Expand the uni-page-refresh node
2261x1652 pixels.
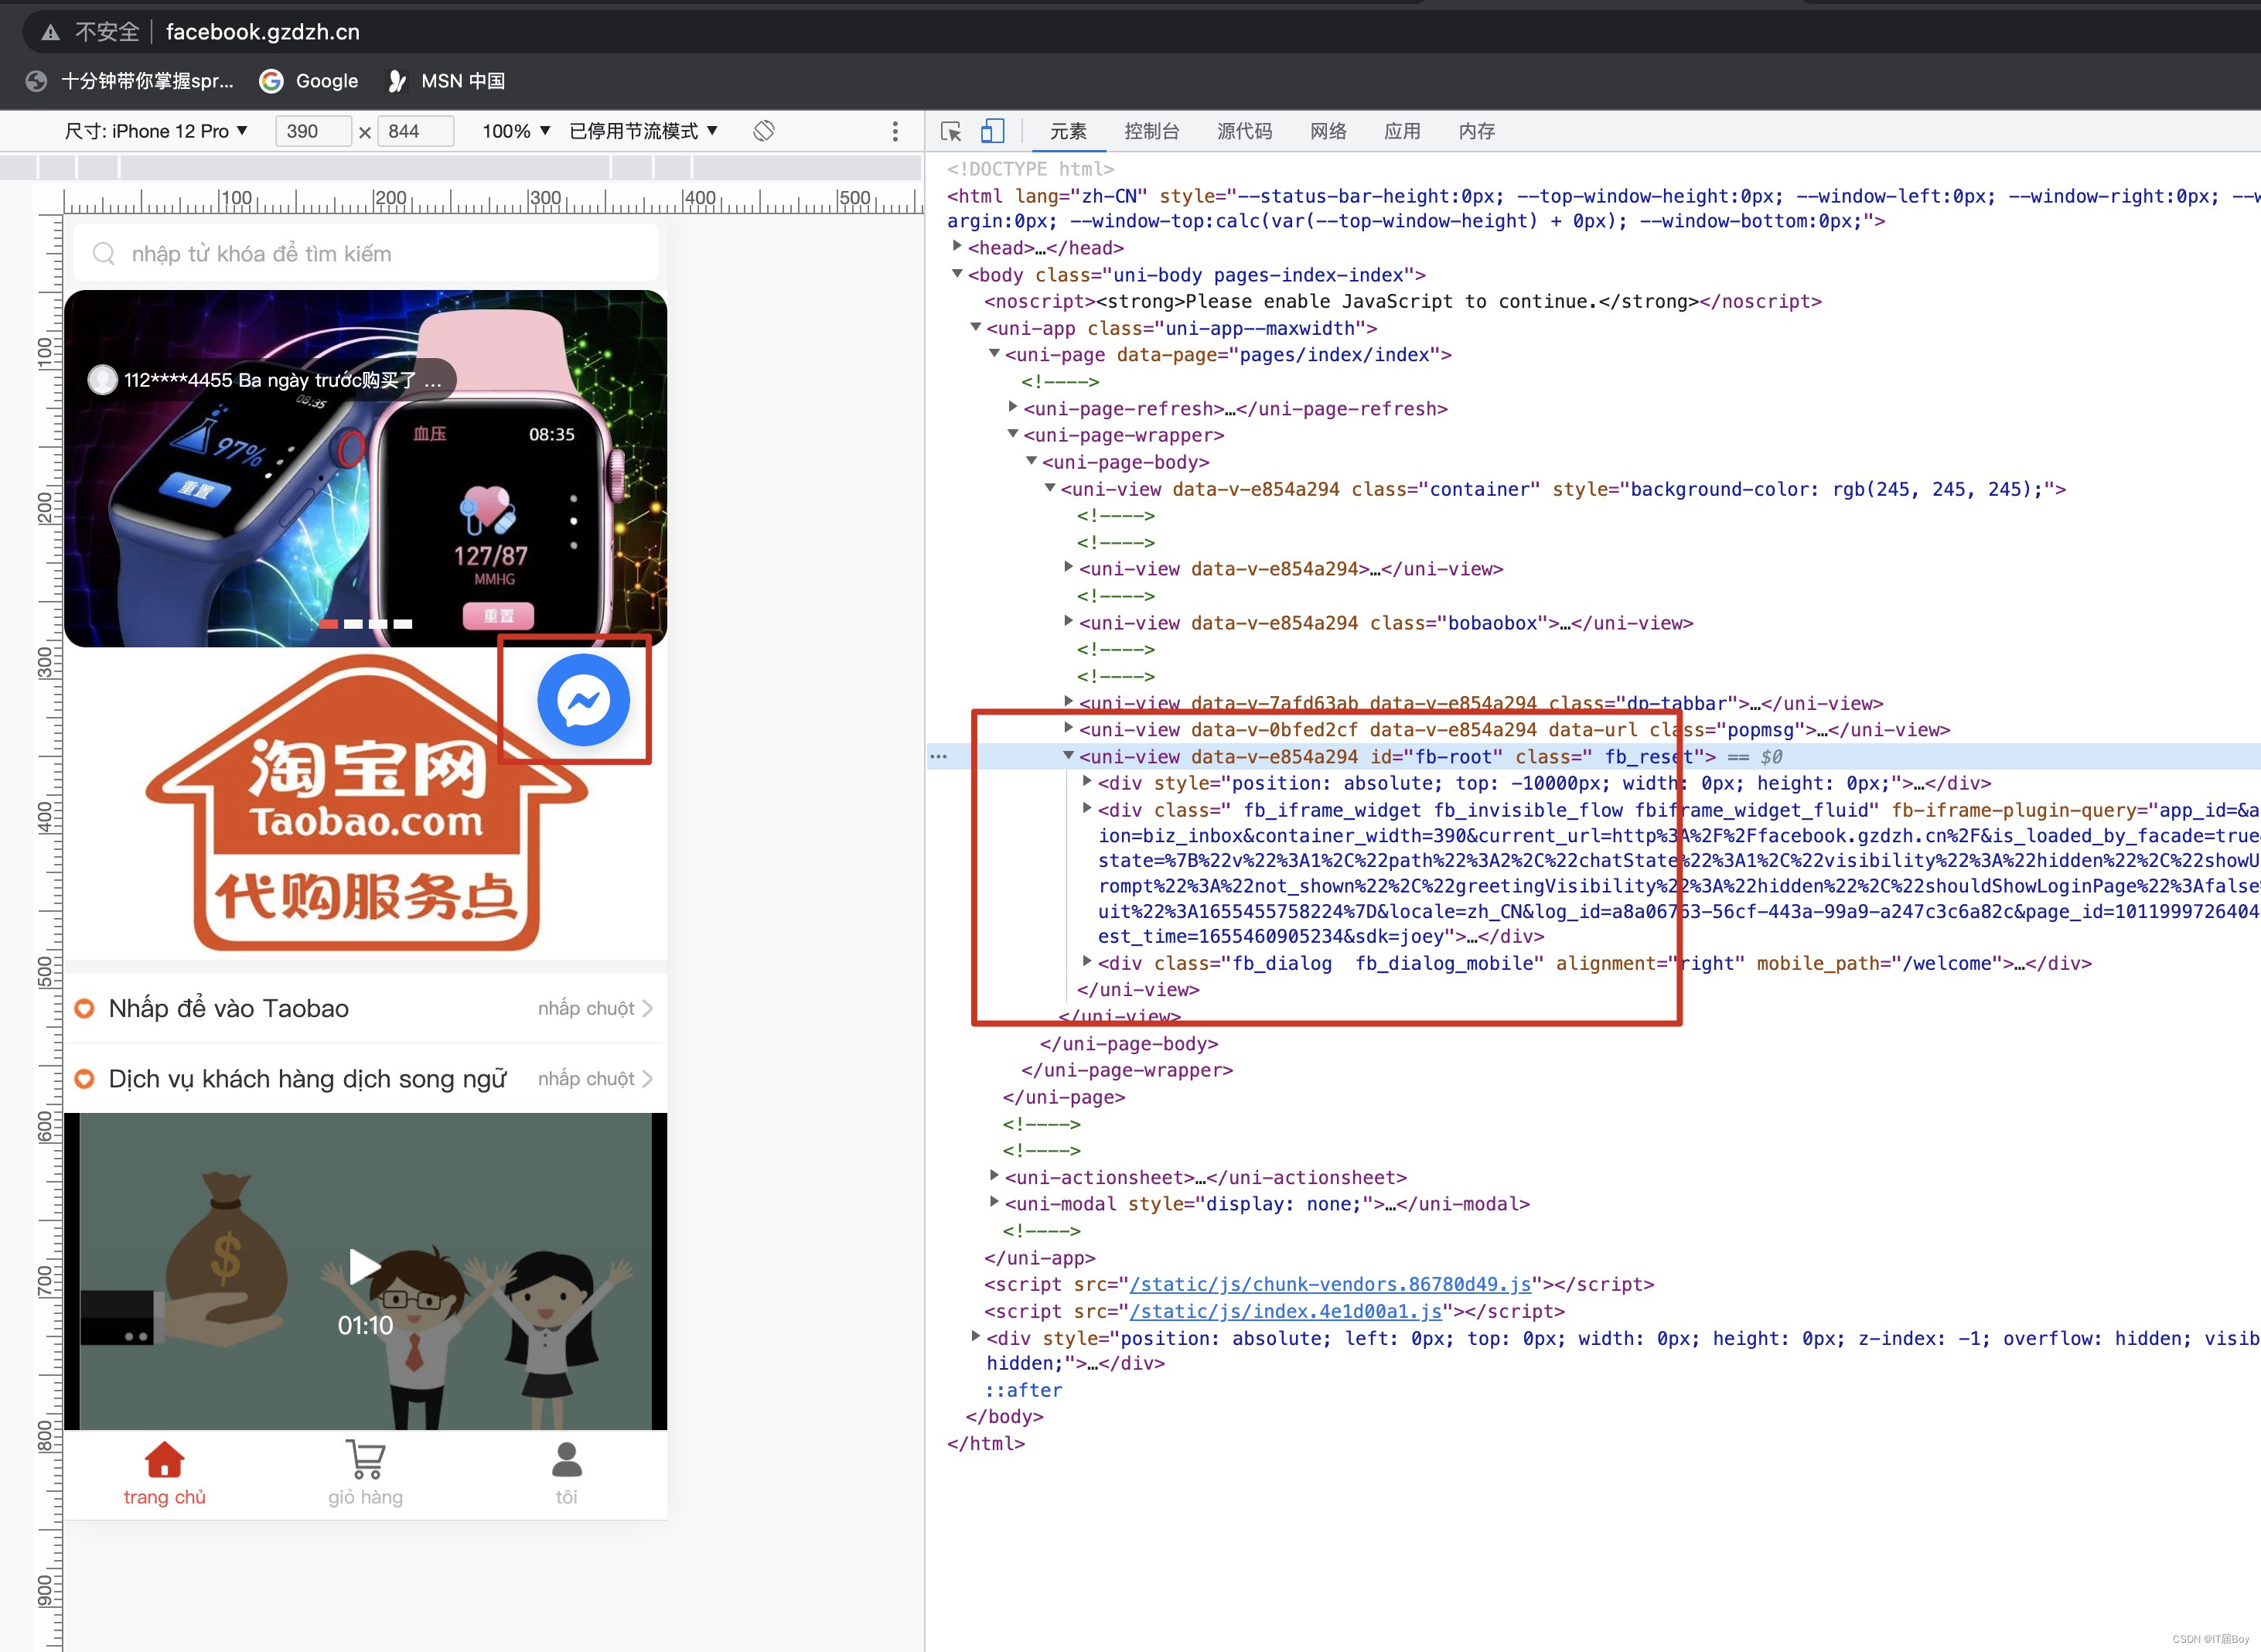pyautogui.click(x=1012, y=407)
